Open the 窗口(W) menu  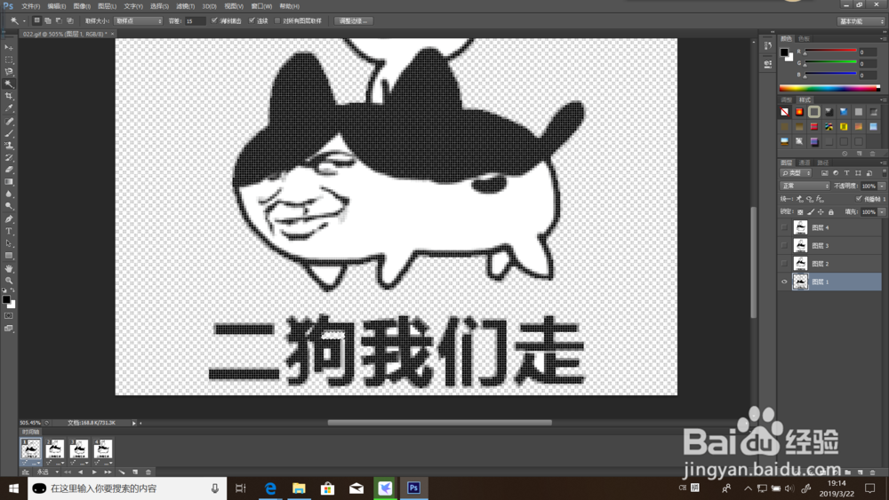[x=261, y=6]
